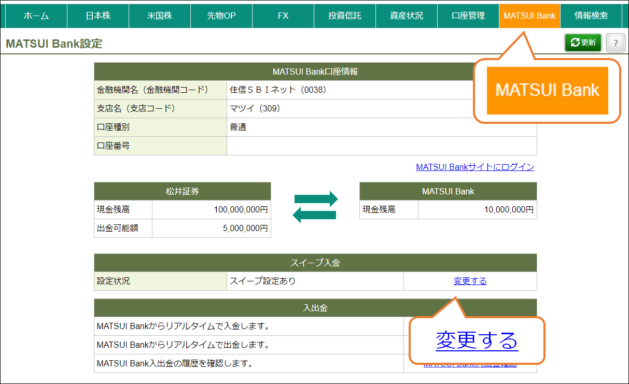Click the 口座種別 label cell
This screenshot has height=384, width=629.
pyautogui.click(x=160, y=127)
